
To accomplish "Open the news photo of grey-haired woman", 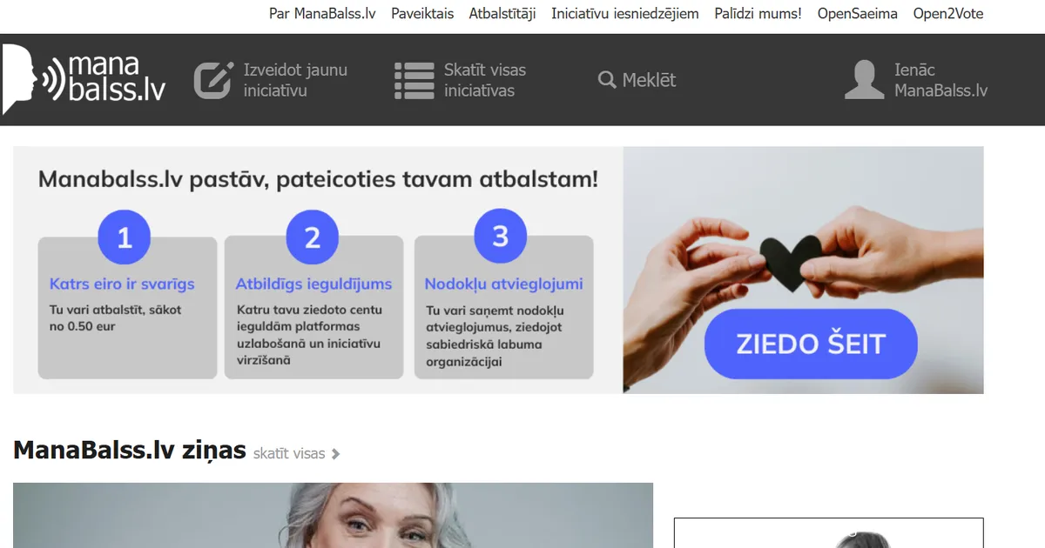I will (x=333, y=515).
